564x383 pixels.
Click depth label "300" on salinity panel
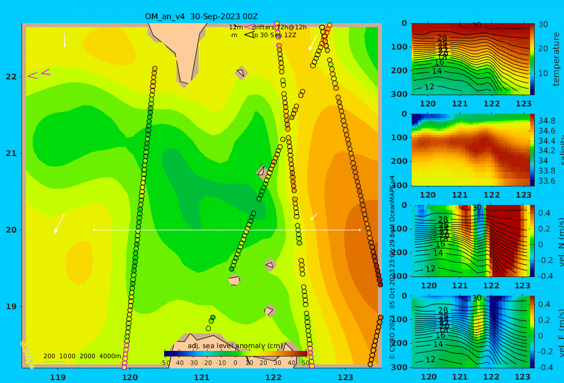point(399,185)
